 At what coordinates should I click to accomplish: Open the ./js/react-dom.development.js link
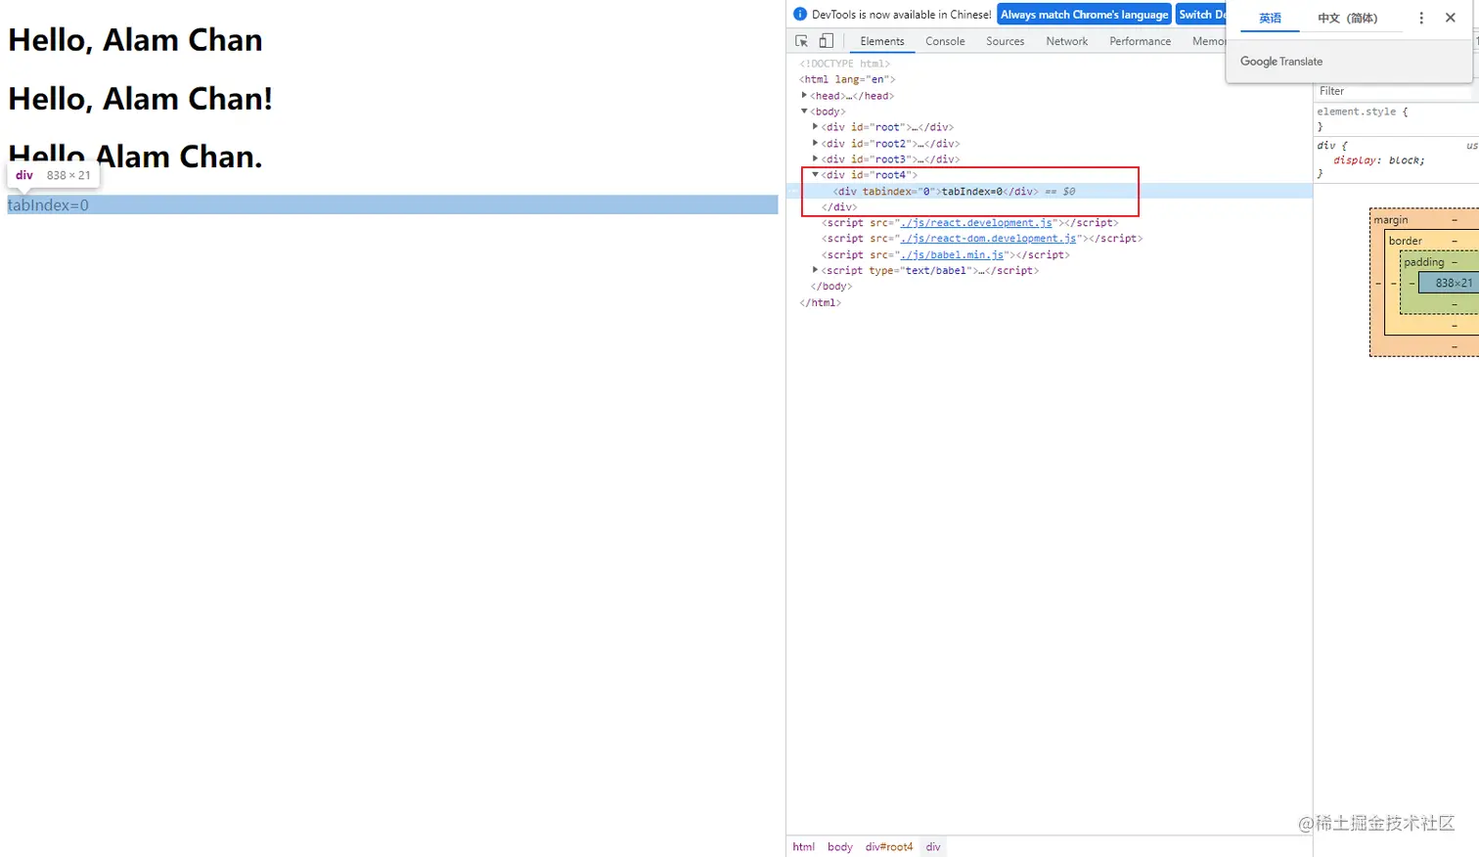click(989, 239)
